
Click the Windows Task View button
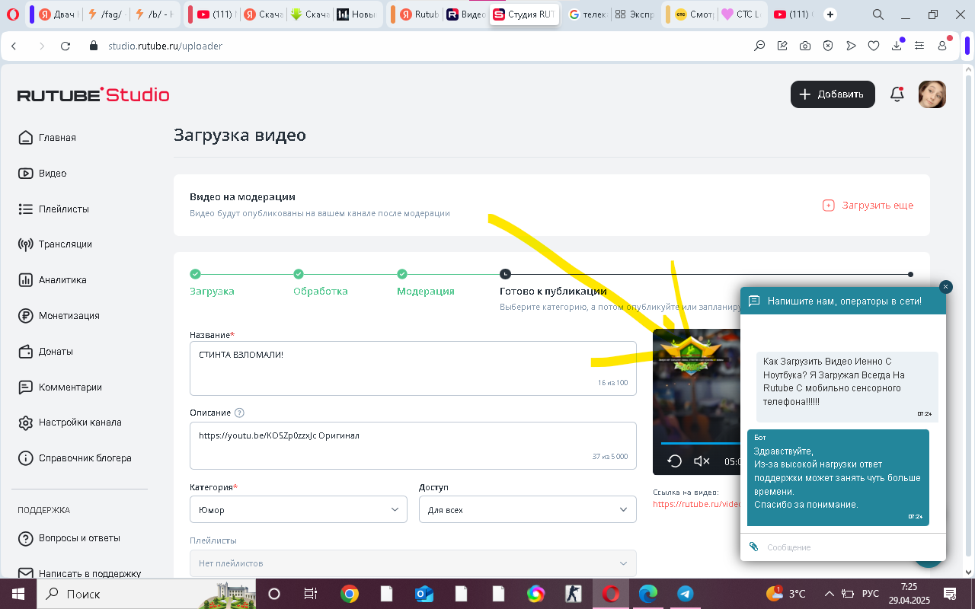pos(310,594)
